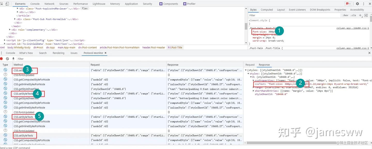Collapse the styles array in response tree
Image resolution: width=372 pixels, height=149 pixels.
pyautogui.click(x=248, y=74)
